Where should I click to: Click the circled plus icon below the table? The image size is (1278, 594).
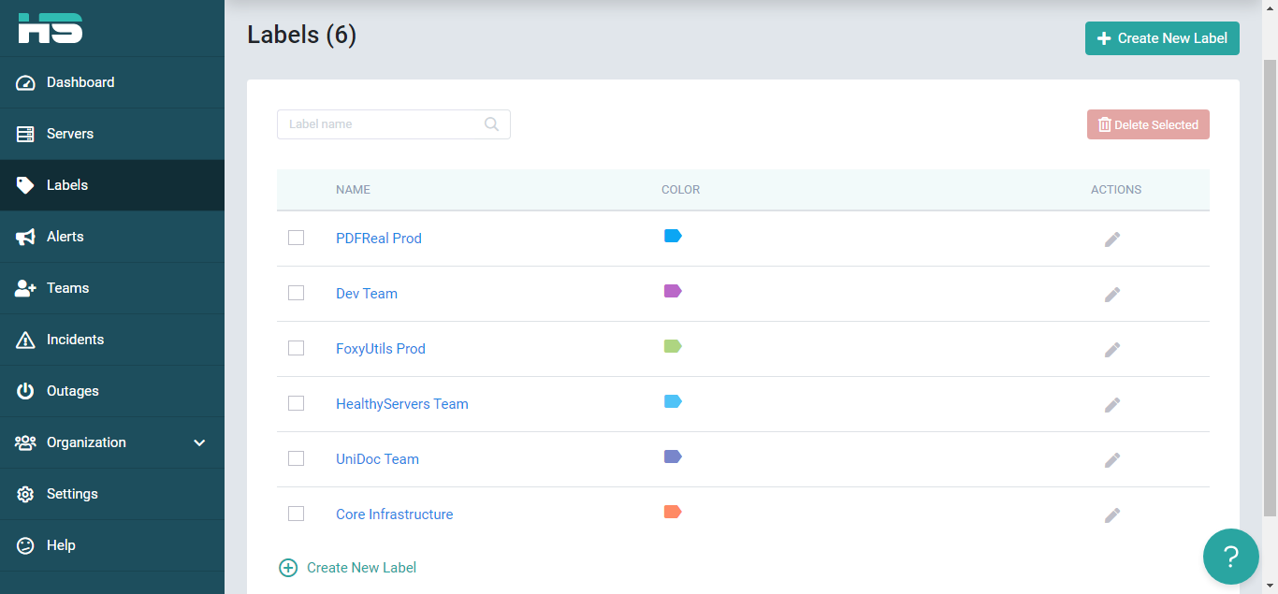(x=288, y=568)
